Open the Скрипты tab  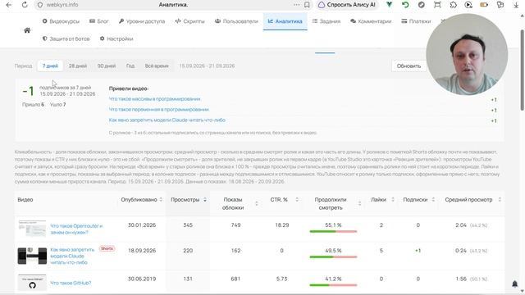[x=189, y=21]
